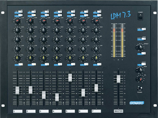Toggle the METER master/PFL switch
The image size is (158, 118).
coord(144,39)
